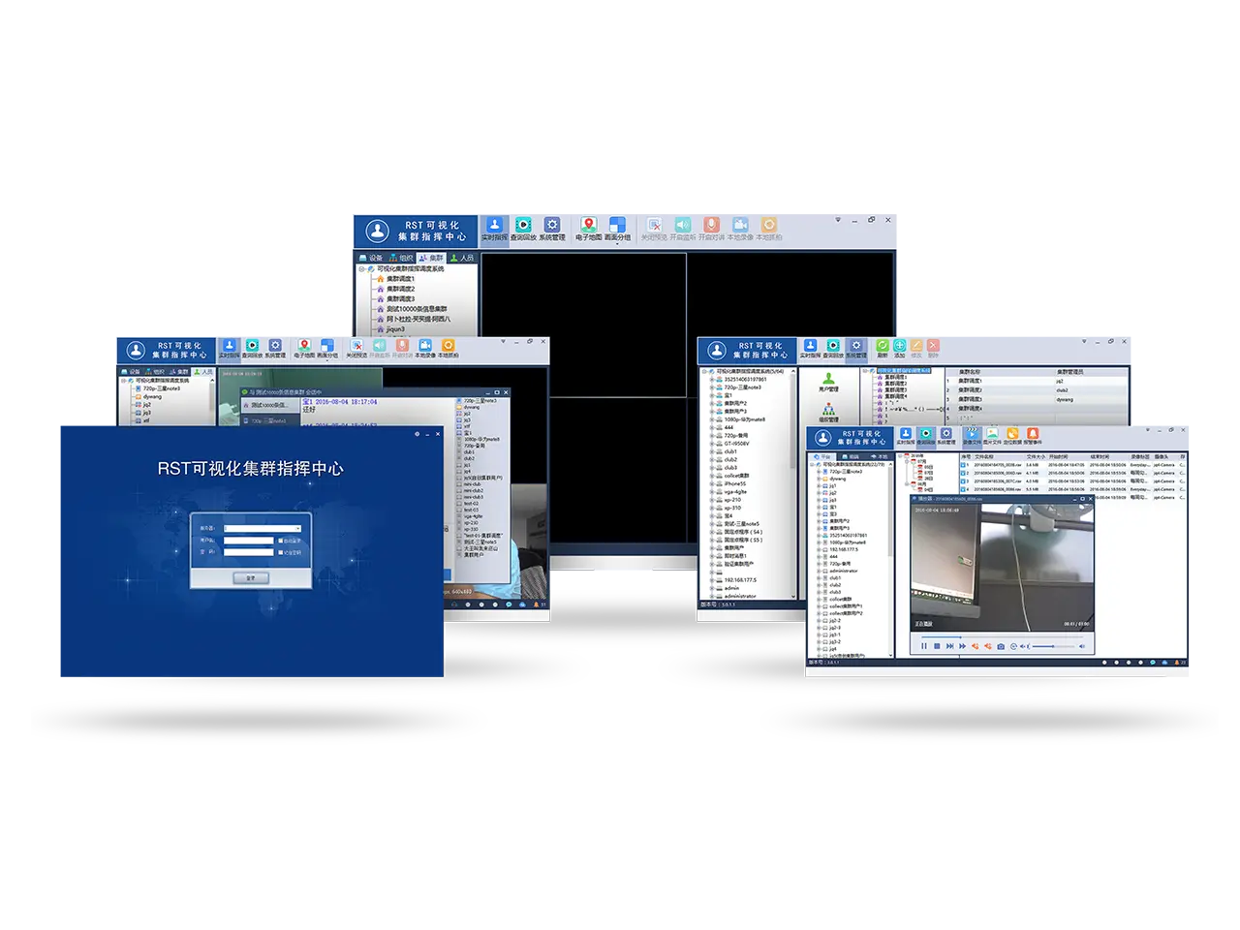This screenshot has height=930, width=1240.
Task: Select 查询回放 playback icon in top window
Action: [x=523, y=228]
